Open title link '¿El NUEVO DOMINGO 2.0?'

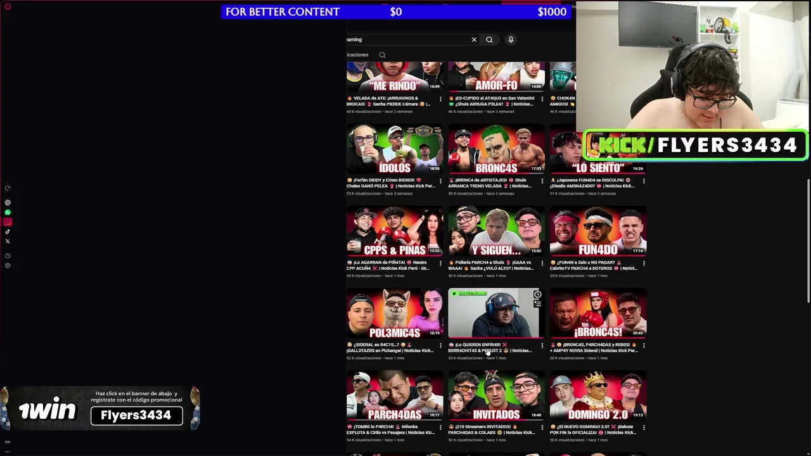(594, 430)
